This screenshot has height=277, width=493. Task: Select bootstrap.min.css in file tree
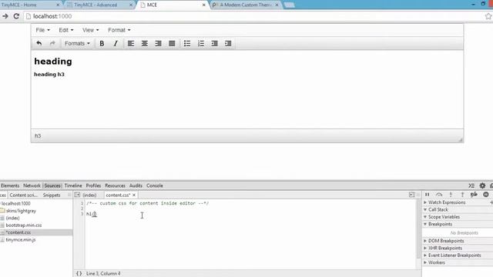coord(24,225)
